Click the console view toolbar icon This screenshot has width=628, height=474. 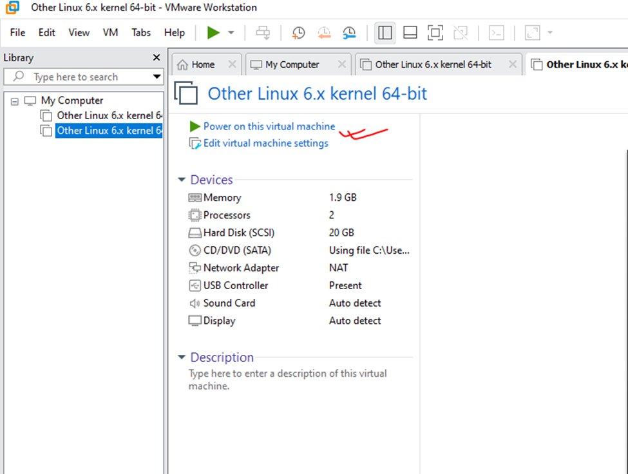(496, 33)
